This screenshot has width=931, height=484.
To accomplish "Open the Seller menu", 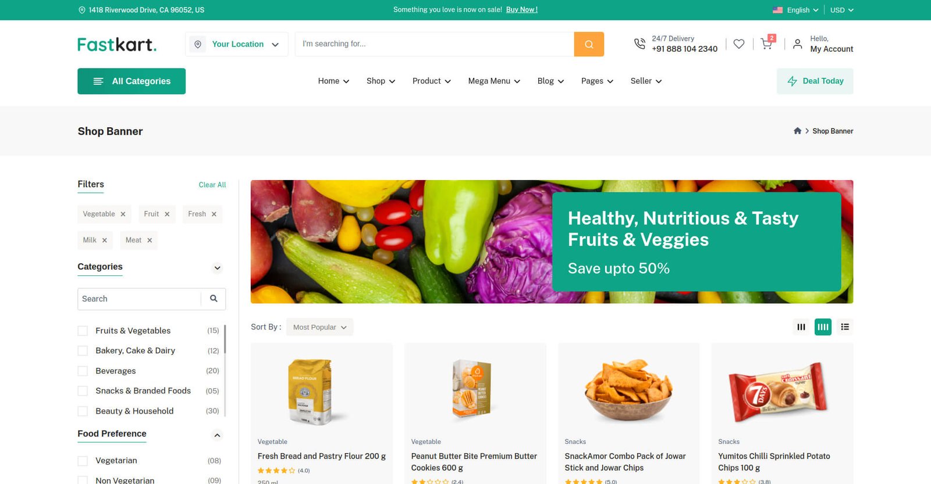I will click(x=646, y=81).
